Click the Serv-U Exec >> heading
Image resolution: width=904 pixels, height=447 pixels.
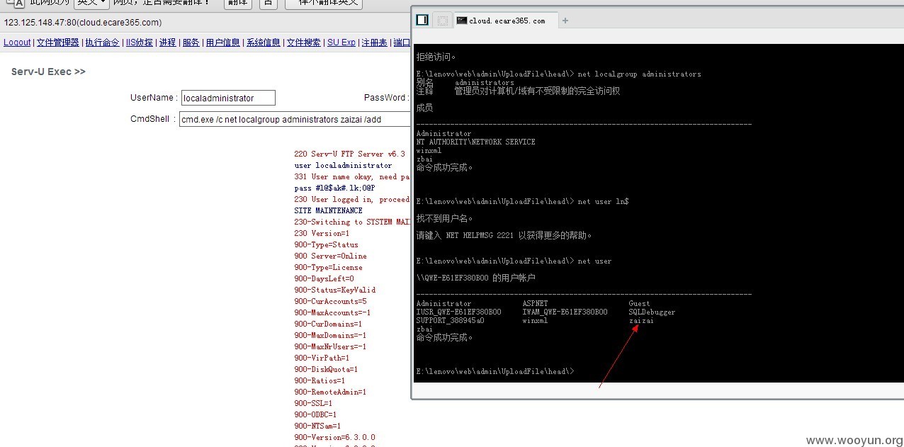coord(48,72)
